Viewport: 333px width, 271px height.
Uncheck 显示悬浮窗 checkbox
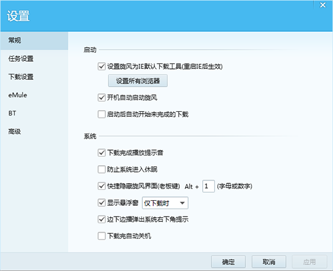[102, 203]
